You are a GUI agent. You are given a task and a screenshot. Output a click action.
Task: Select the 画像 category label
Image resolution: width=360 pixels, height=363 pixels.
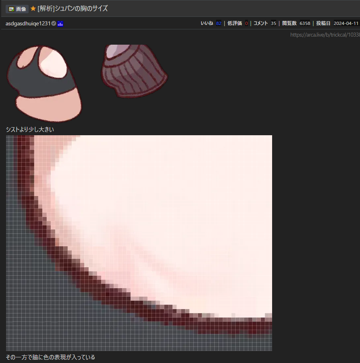[x=21, y=9]
